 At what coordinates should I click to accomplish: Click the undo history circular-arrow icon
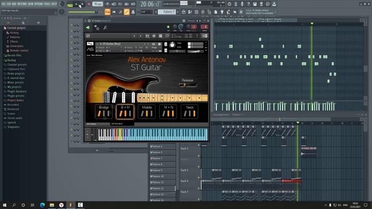click(x=229, y=4)
